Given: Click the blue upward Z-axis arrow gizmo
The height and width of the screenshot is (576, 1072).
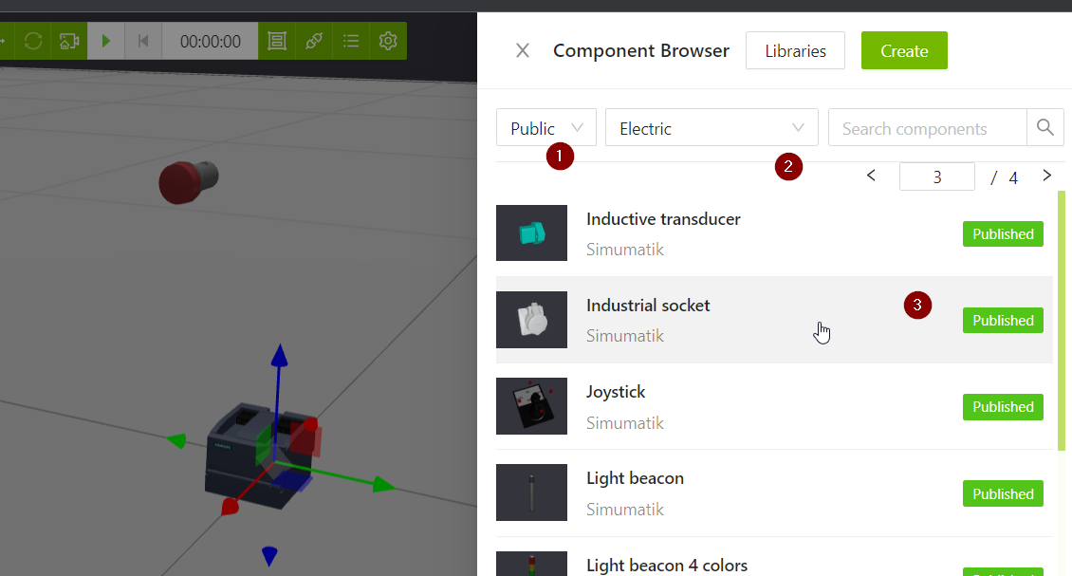Looking at the screenshot, I should point(279,356).
